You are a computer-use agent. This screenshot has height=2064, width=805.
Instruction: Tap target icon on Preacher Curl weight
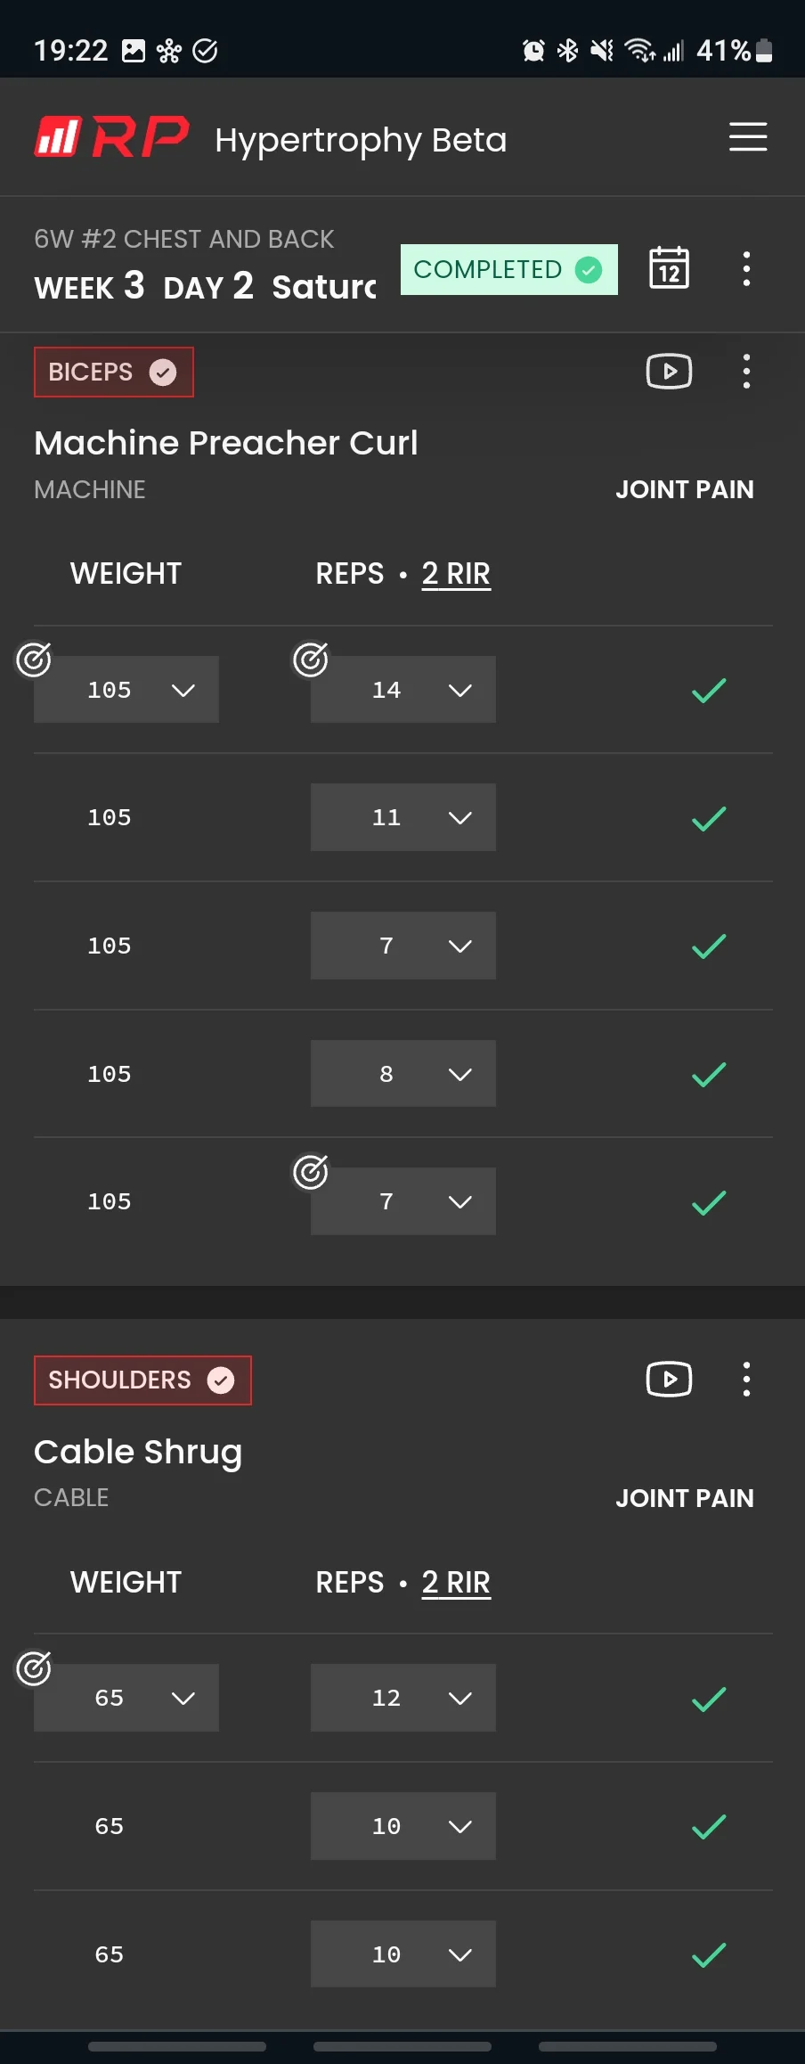[x=34, y=659]
